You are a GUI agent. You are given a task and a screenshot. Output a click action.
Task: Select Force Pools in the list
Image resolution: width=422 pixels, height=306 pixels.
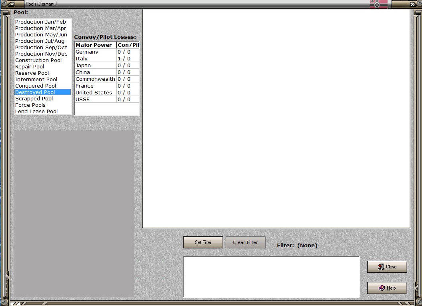pyautogui.click(x=42, y=105)
